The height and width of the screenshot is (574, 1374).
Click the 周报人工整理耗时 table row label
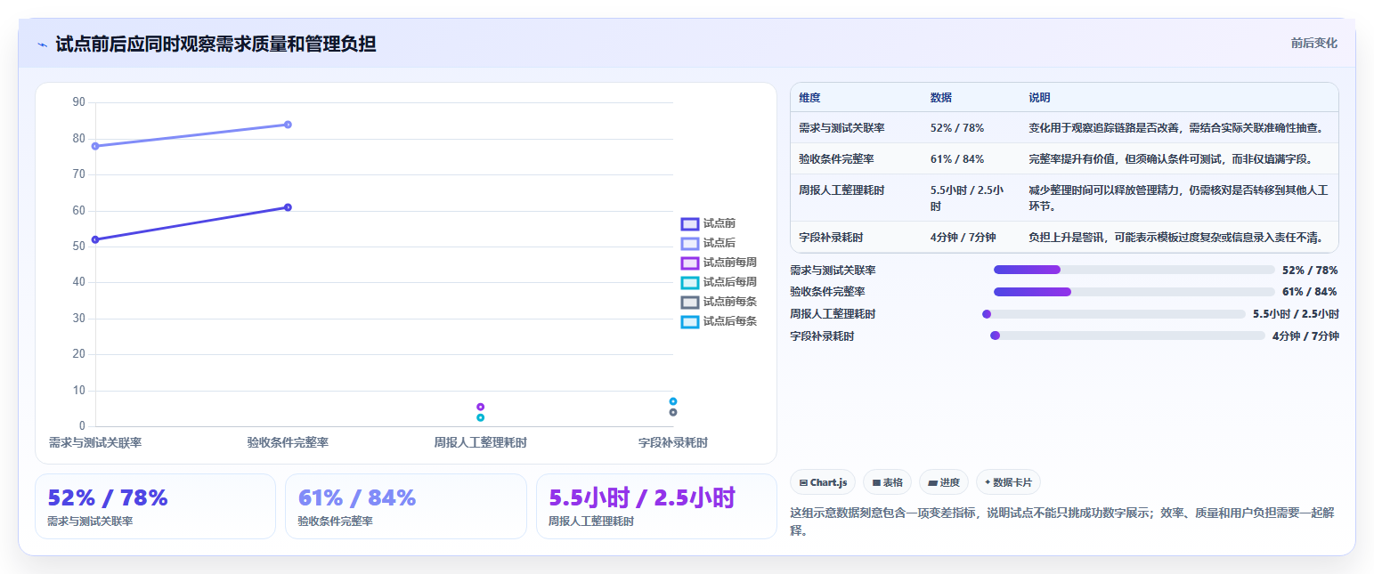click(841, 190)
